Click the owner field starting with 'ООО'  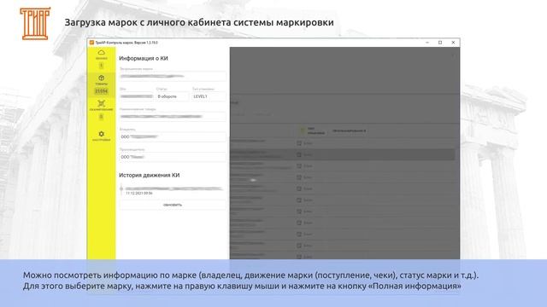point(173,136)
